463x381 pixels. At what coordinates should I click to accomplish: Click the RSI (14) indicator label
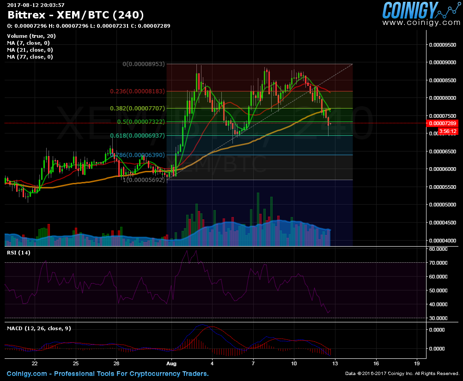click(18, 253)
